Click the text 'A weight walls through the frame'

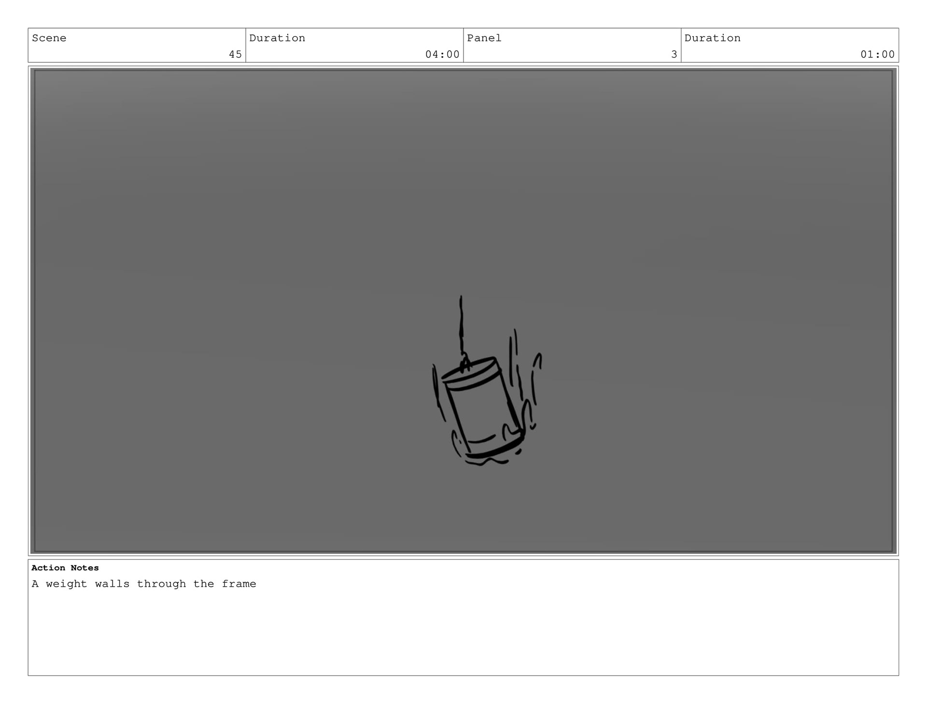tap(144, 584)
